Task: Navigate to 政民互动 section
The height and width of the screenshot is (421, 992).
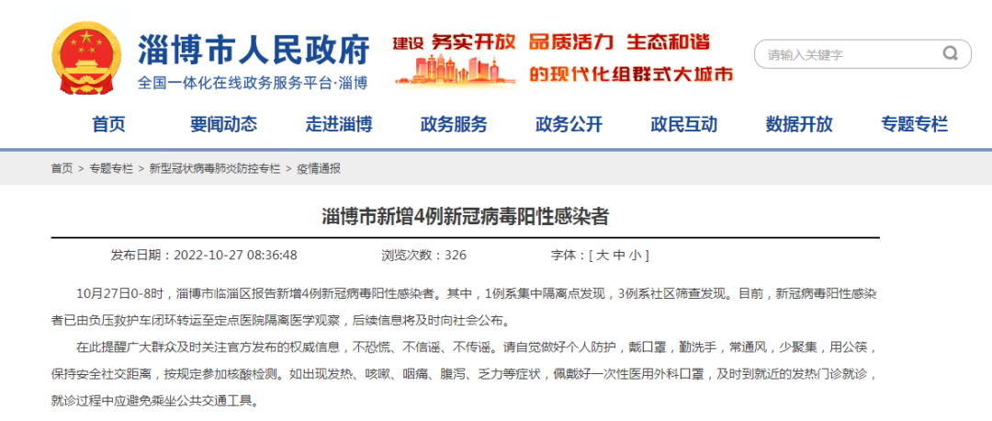Action: [x=683, y=124]
